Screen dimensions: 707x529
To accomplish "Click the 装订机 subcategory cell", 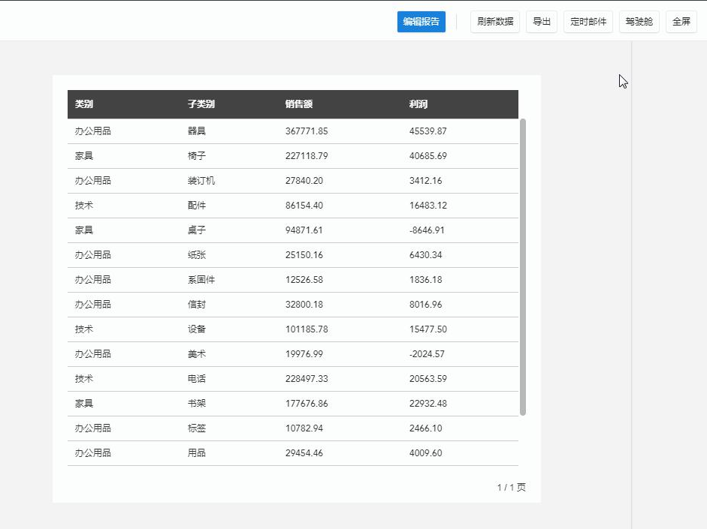I will coord(201,181).
